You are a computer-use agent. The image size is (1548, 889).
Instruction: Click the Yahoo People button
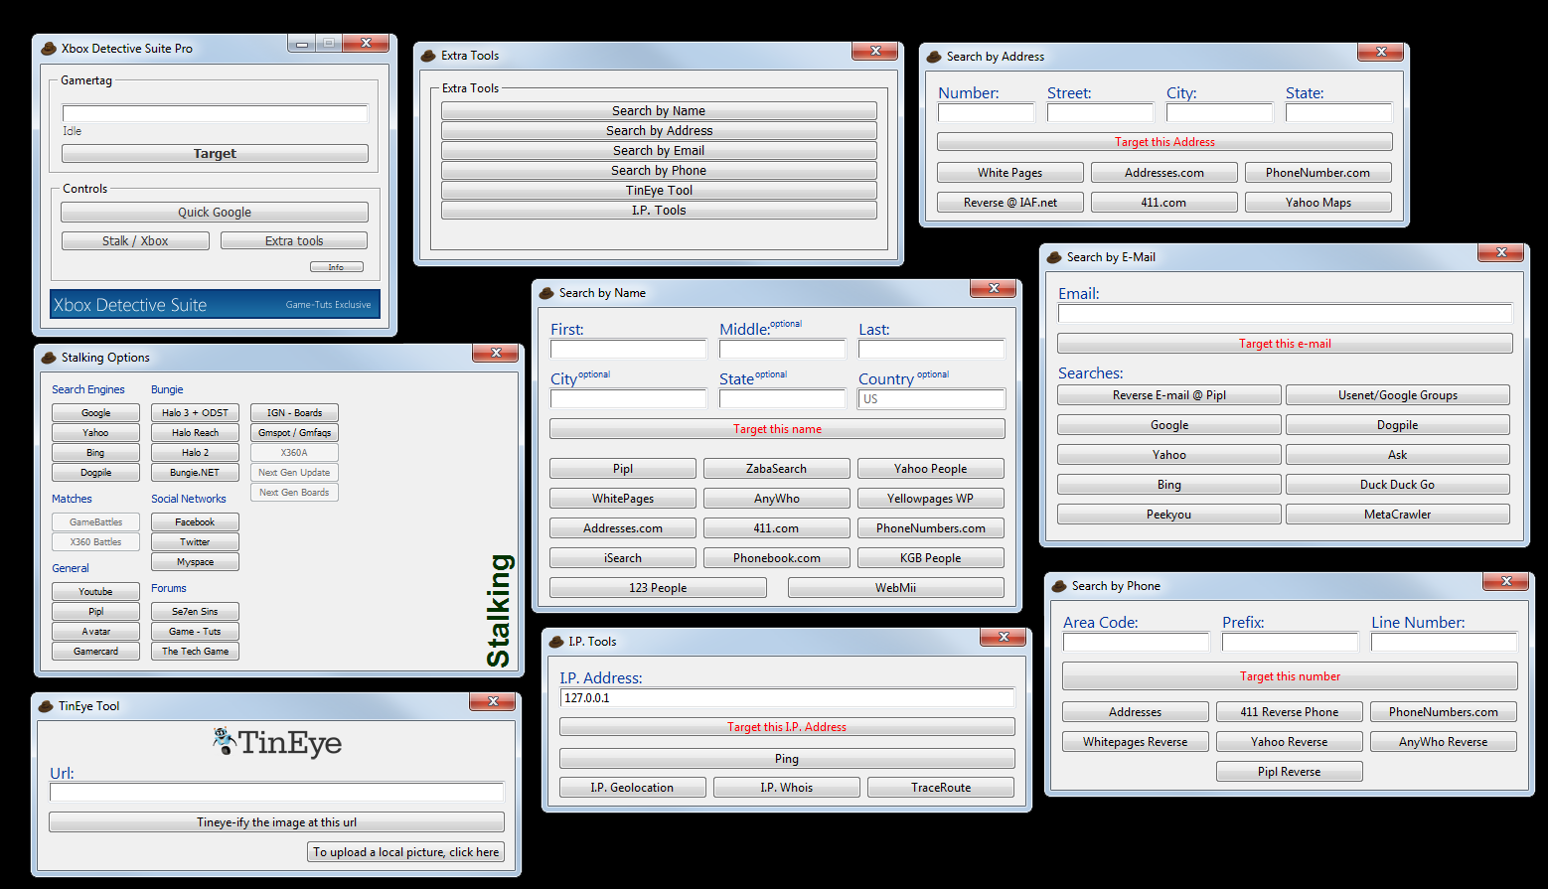coord(931,469)
